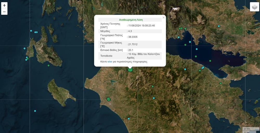
Task: Select the isolated cyan marker at the bottom center coast
Action: click(x=129, y=119)
